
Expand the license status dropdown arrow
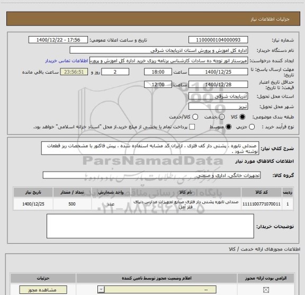101,290
